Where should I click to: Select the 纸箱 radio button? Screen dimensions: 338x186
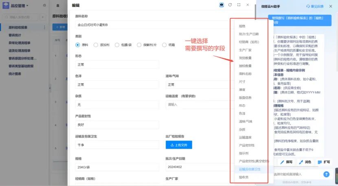(164, 45)
